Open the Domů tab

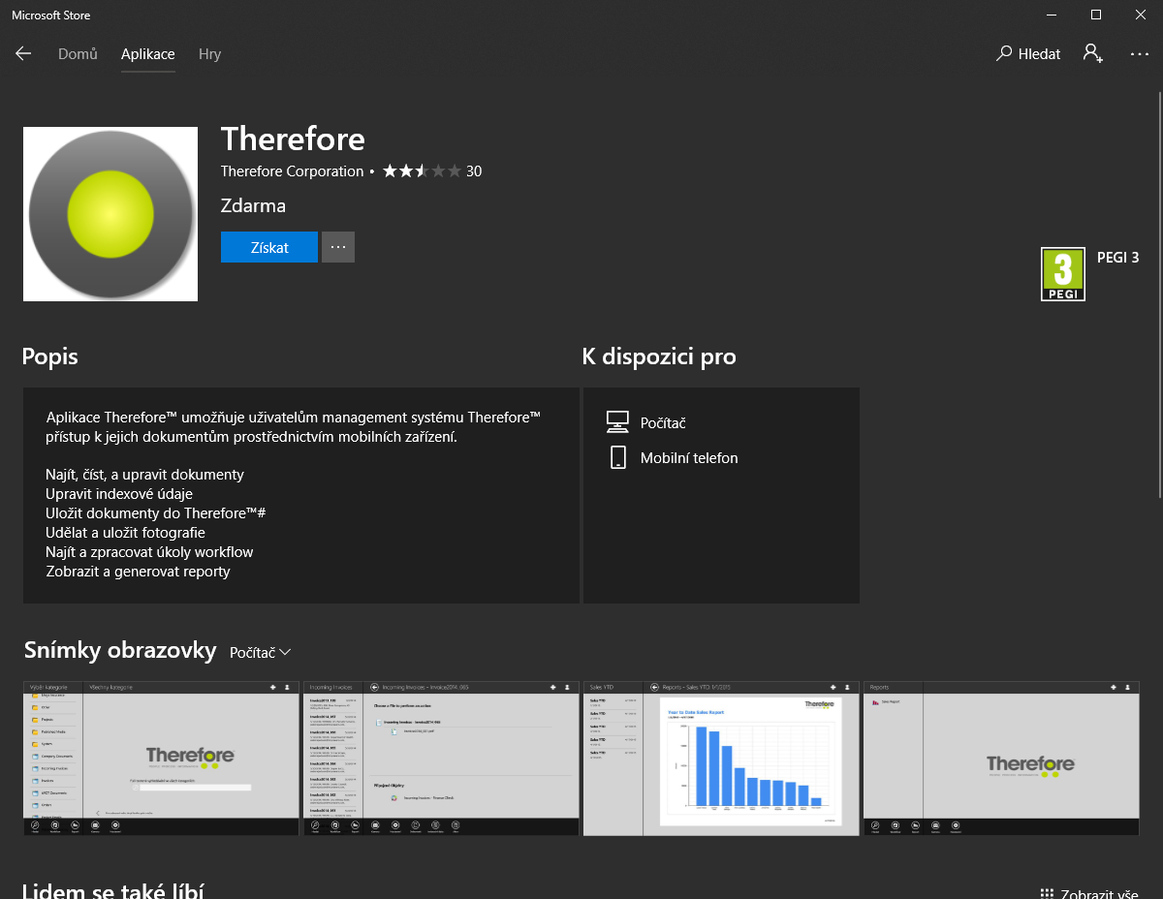[x=78, y=54]
